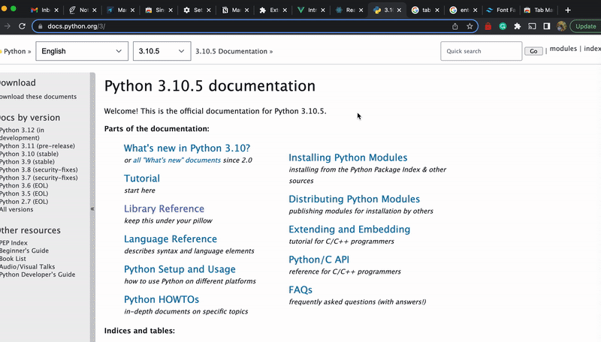Open Installing Python Modules link
The image size is (601, 342).
[x=348, y=157]
